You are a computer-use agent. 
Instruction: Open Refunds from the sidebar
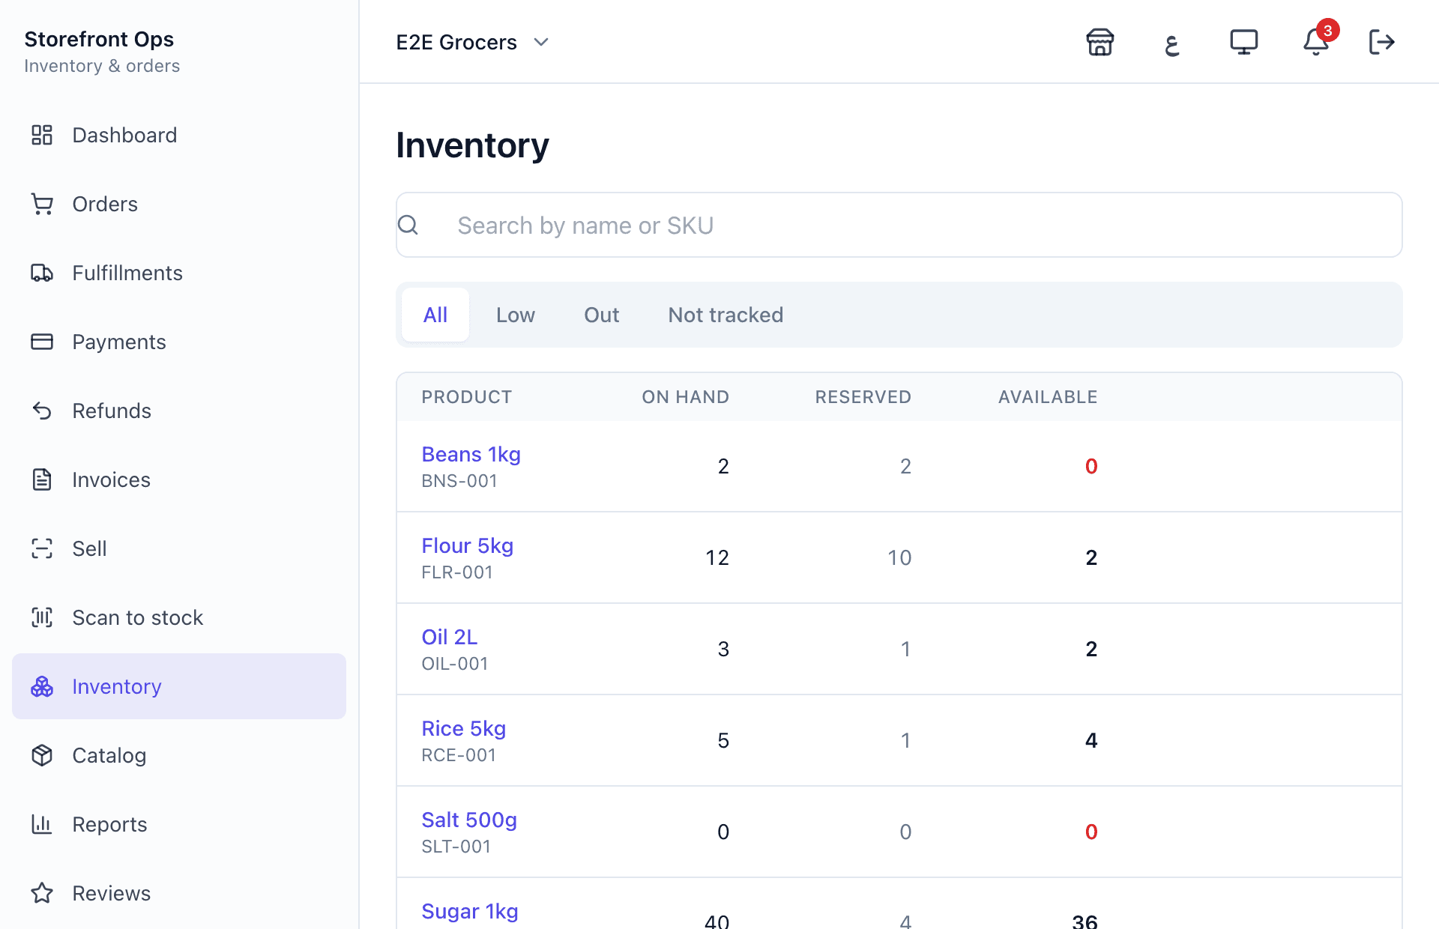(x=179, y=411)
